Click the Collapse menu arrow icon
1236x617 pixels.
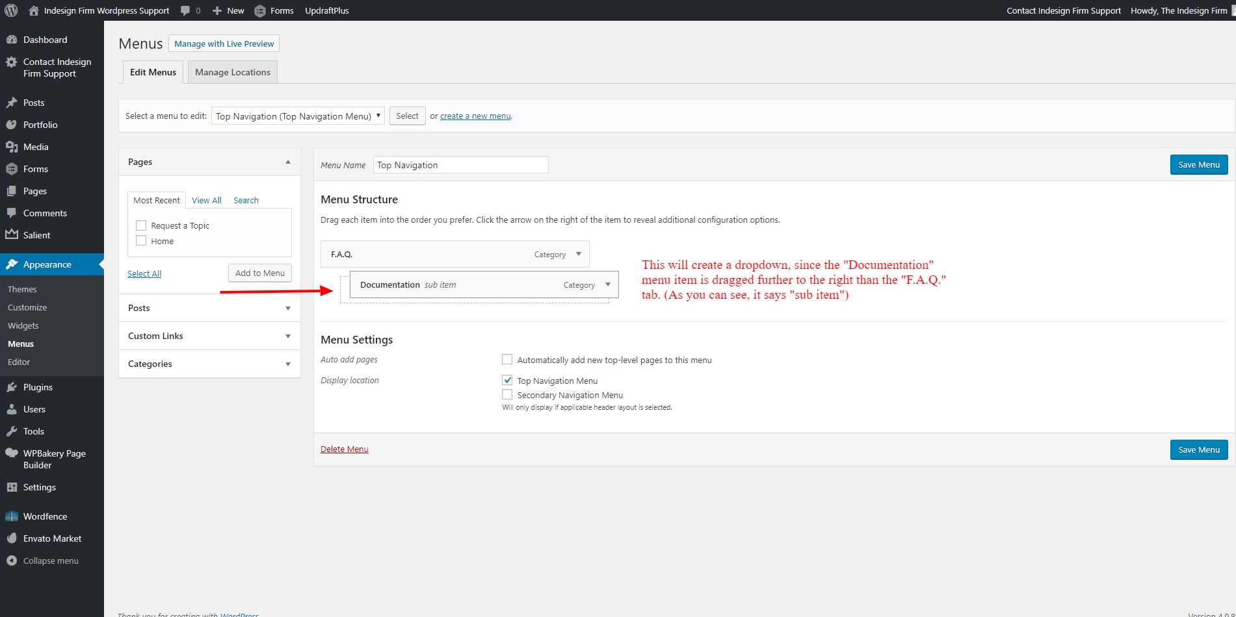(x=12, y=560)
